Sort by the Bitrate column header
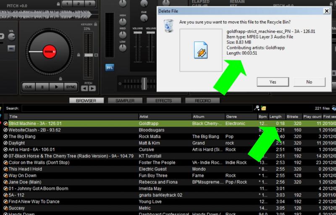The width and height of the screenshot is (336, 215). (294, 117)
